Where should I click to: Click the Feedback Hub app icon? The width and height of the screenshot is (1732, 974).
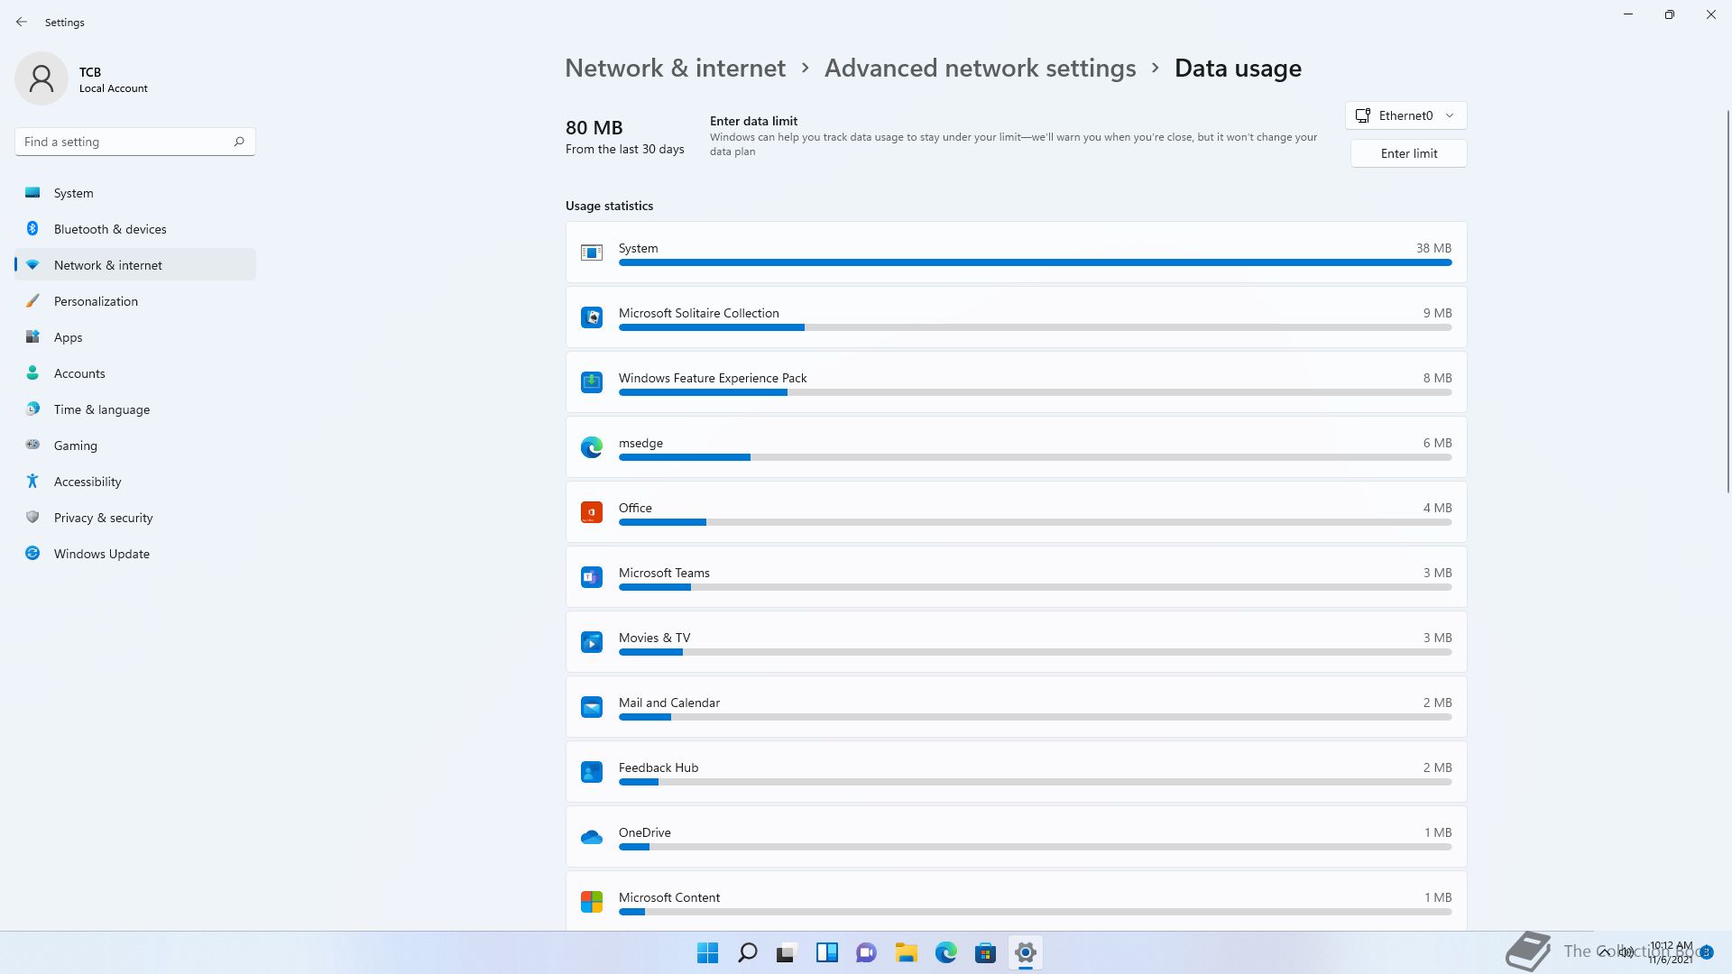click(592, 772)
